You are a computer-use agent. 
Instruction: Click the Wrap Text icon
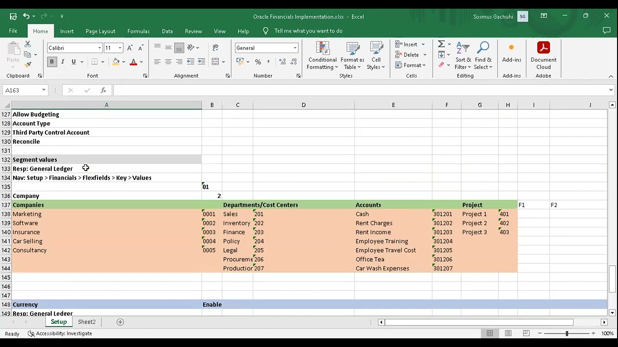pos(215,47)
